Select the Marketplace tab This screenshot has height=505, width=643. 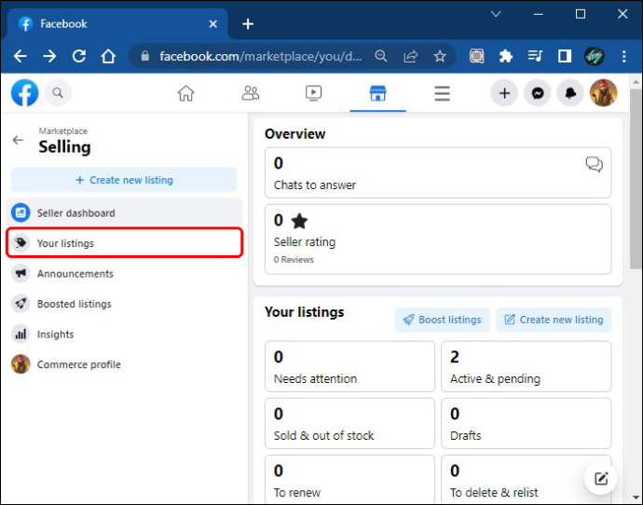coord(377,93)
